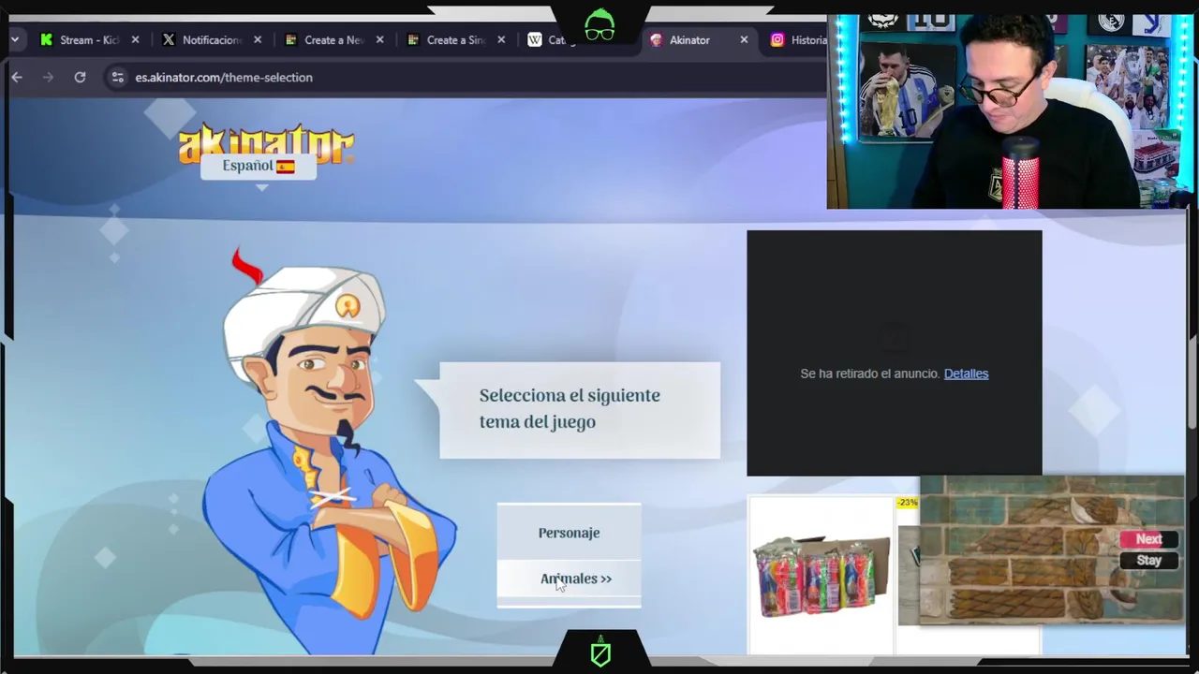Switch to the Instagram Historia tab

tap(799, 39)
